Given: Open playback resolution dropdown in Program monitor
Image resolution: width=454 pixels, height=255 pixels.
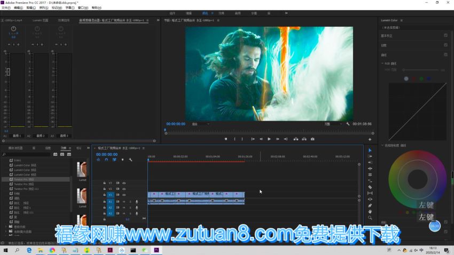Looking at the screenshot, I should point(333,124).
